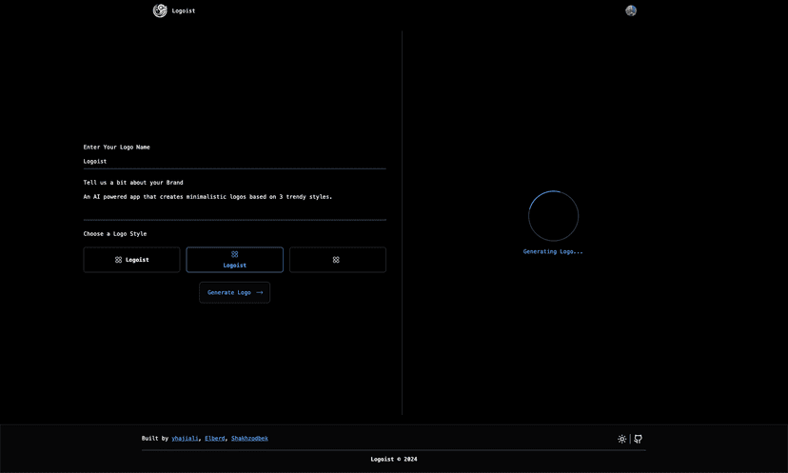
Task: Select the stacked icon-above-text logo style
Action: pos(235,260)
